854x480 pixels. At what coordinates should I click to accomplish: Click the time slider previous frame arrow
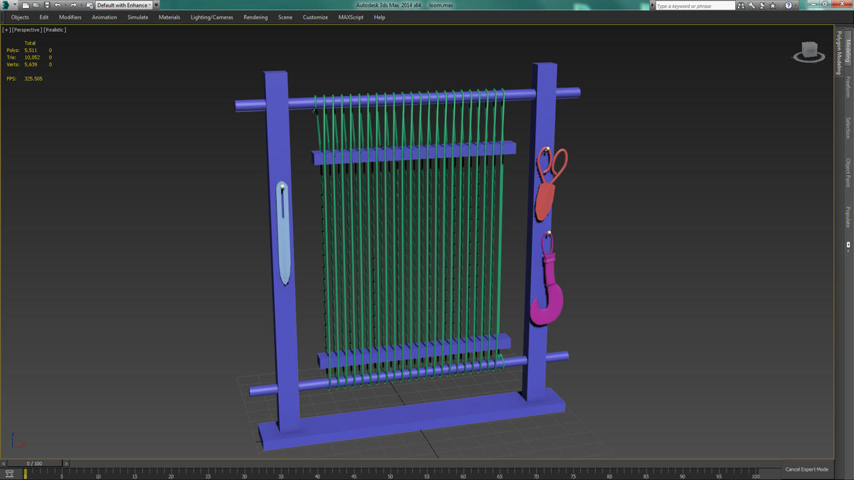(x=3, y=463)
